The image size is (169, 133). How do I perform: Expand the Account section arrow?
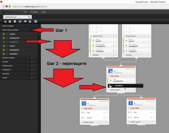point(34,62)
